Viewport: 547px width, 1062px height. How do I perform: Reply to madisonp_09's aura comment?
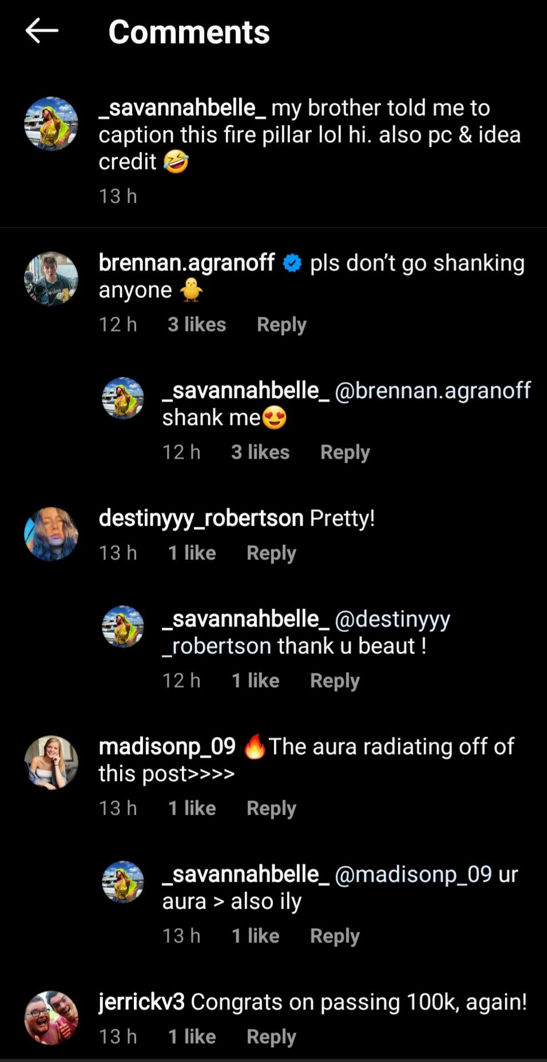(271, 808)
